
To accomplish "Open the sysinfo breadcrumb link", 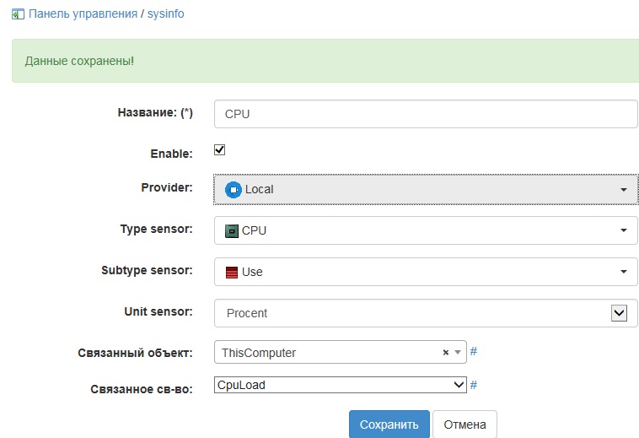I will 166,14.
